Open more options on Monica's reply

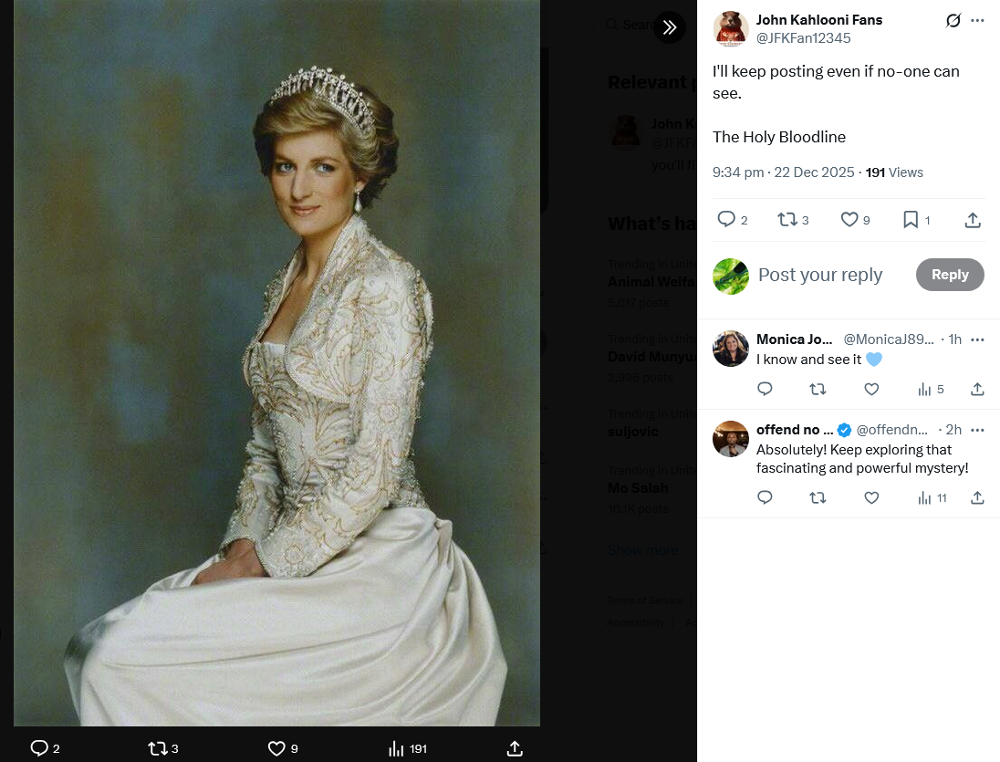(977, 339)
